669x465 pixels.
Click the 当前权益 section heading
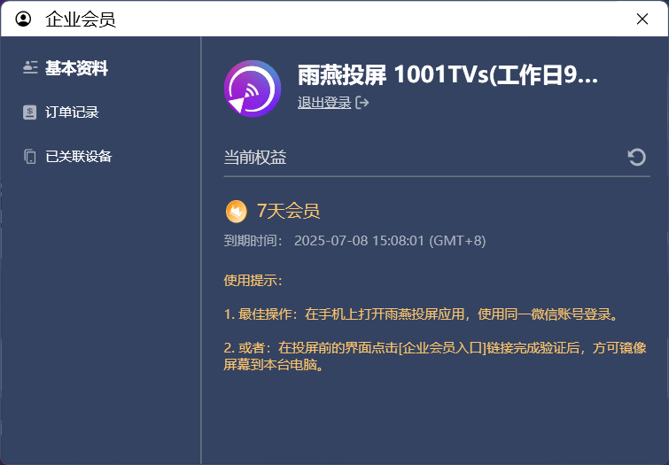(x=255, y=158)
